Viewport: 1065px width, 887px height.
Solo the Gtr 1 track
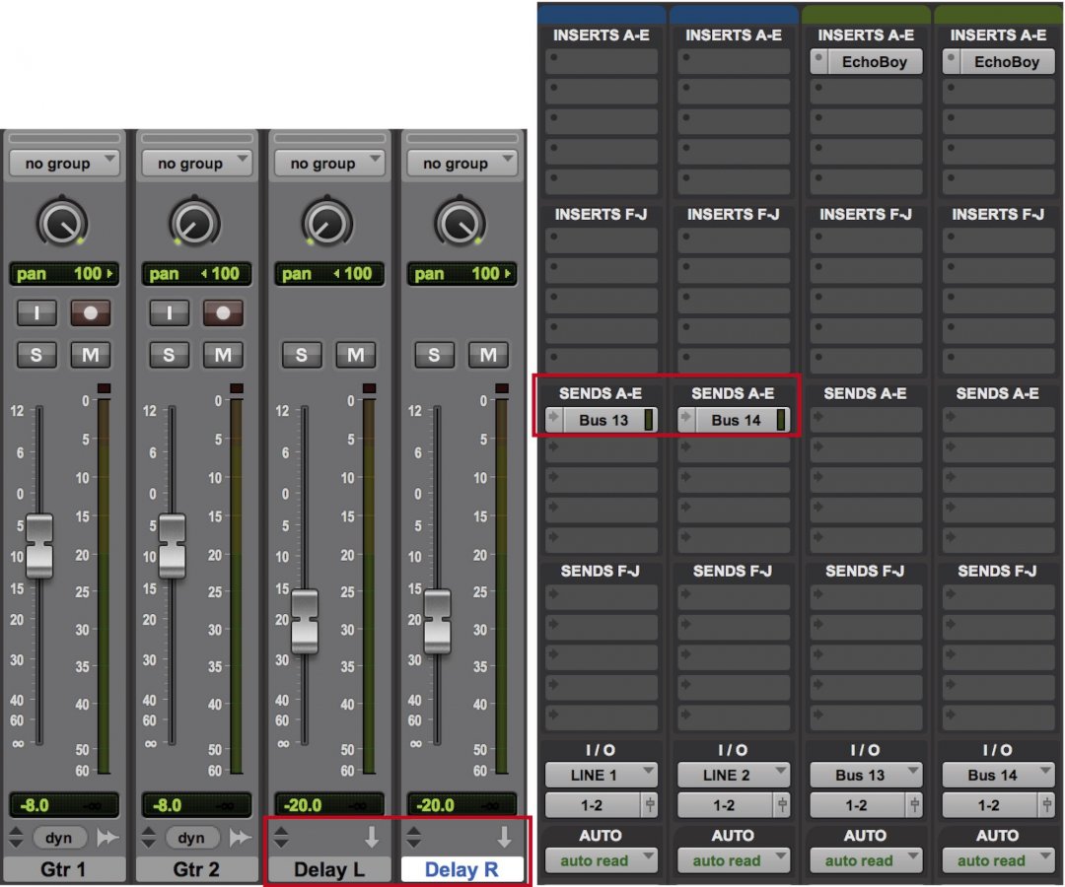[x=36, y=355]
